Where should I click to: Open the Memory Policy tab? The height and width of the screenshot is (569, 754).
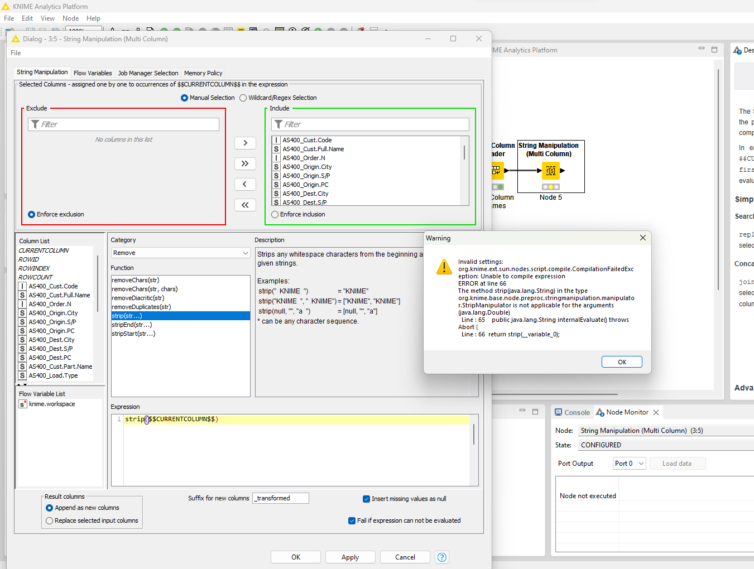pos(203,73)
